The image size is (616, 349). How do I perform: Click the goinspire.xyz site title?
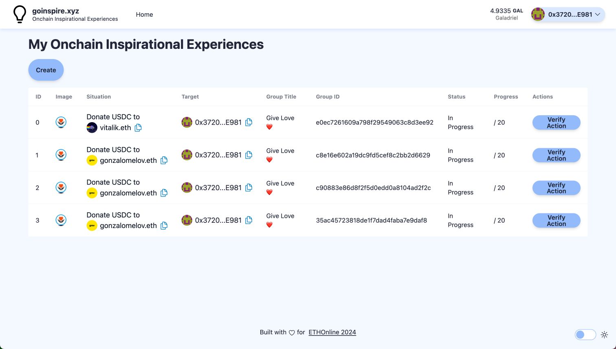point(55,11)
